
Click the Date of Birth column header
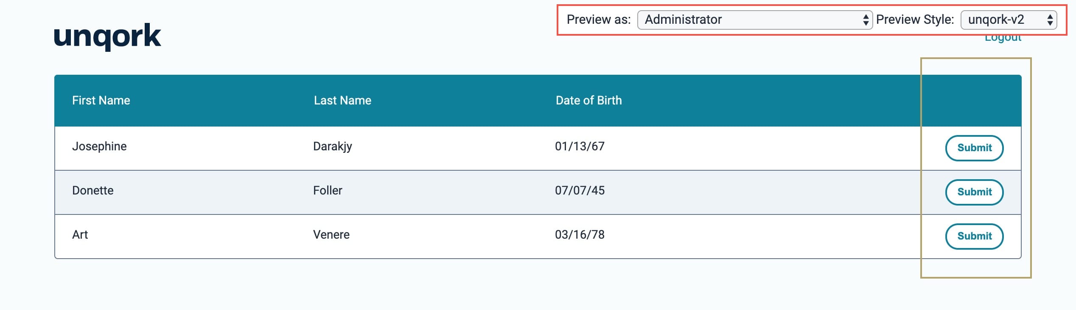click(x=588, y=100)
